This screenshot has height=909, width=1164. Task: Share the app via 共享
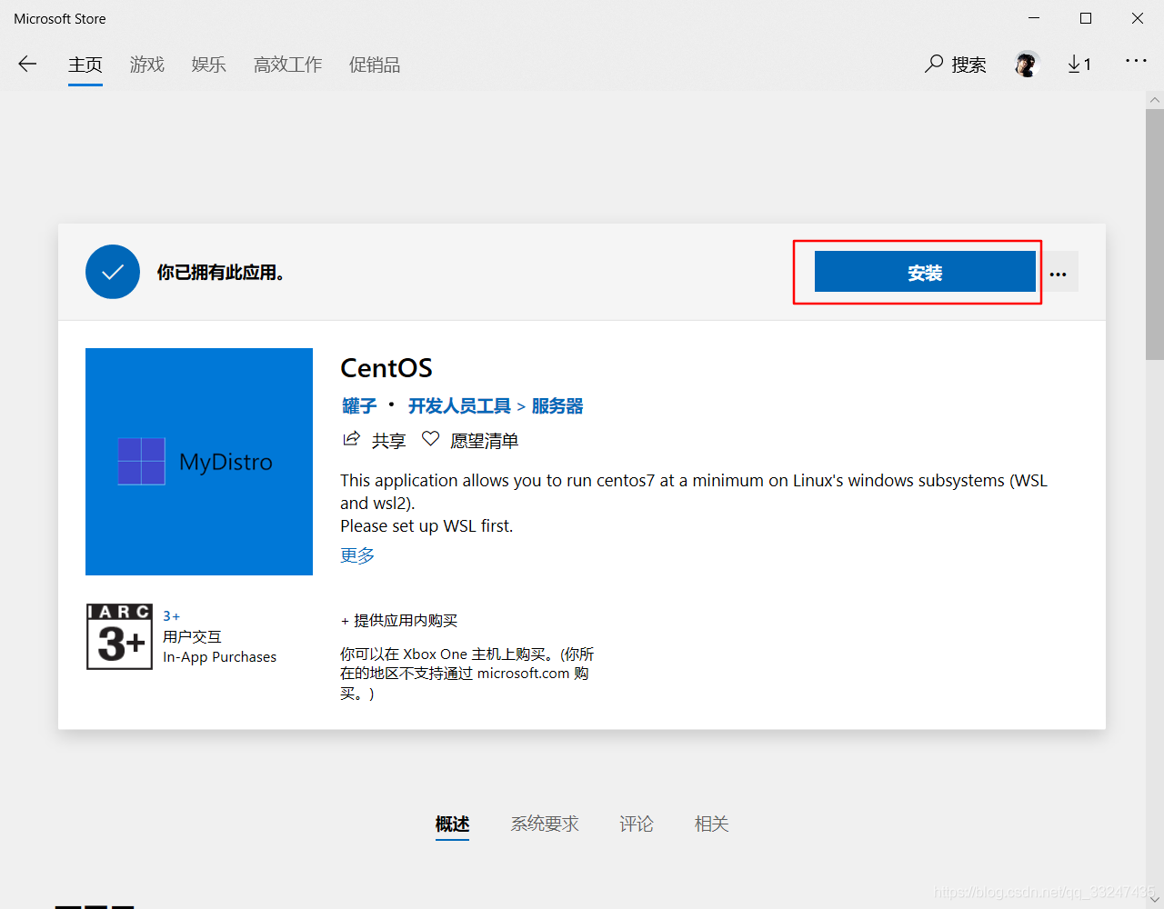click(x=374, y=441)
